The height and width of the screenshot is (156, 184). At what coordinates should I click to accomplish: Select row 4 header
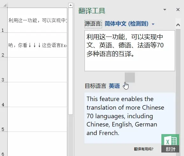(x=4, y=94)
